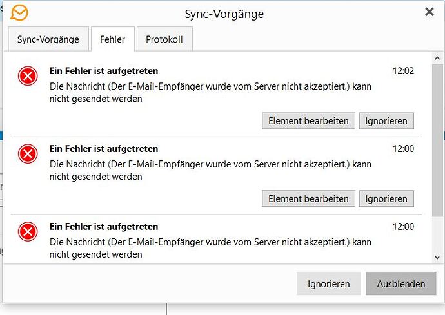The height and width of the screenshot is (315, 445).
Task: Switch to the Sync-Vorgänge tab
Action: tap(48, 39)
